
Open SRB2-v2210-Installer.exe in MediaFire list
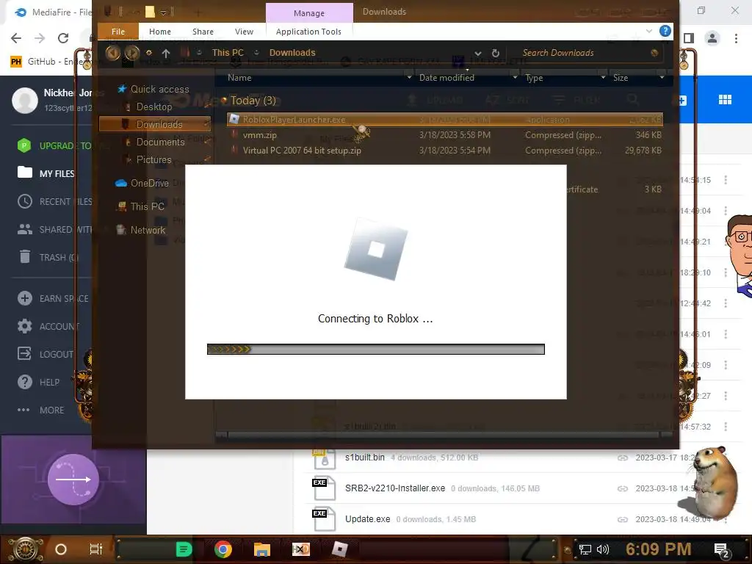pyautogui.click(x=394, y=488)
